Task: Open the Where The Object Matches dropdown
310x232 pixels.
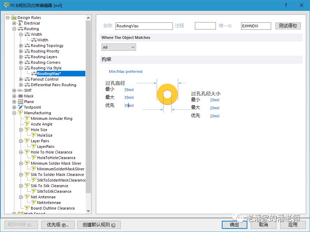Action: click(119, 47)
